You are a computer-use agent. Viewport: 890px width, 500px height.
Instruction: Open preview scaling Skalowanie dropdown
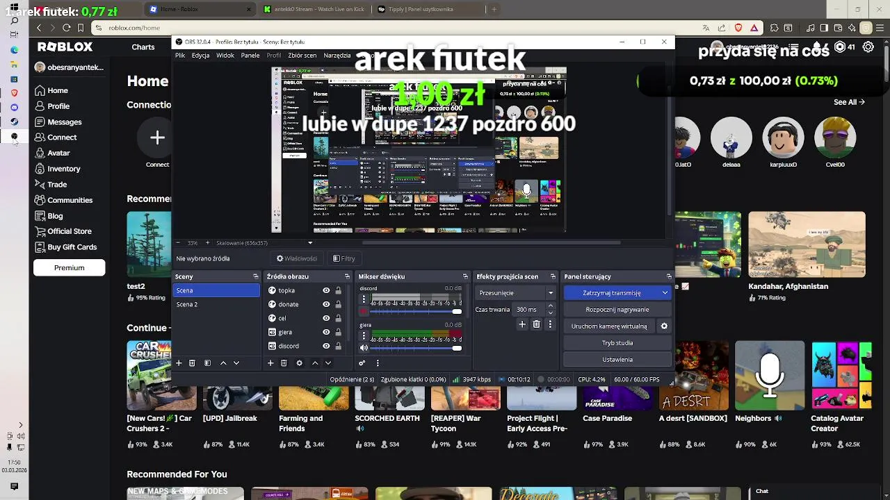tap(310, 243)
